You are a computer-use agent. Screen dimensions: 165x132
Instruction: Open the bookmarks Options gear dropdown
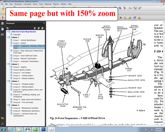[8, 28]
